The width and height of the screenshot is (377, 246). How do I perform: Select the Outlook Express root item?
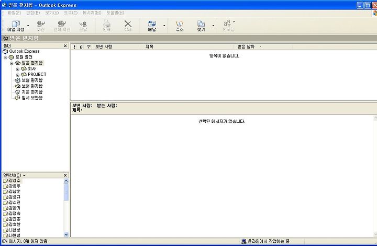tap(24, 51)
